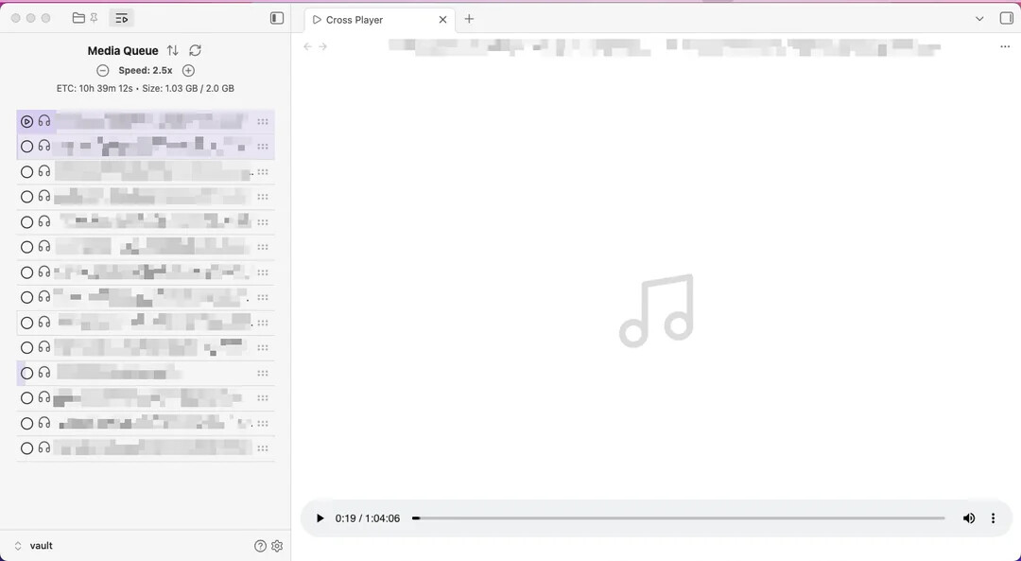This screenshot has height=561, width=1021.
Task: Increase the playback speed with the plus button
Action: [188, 70]
